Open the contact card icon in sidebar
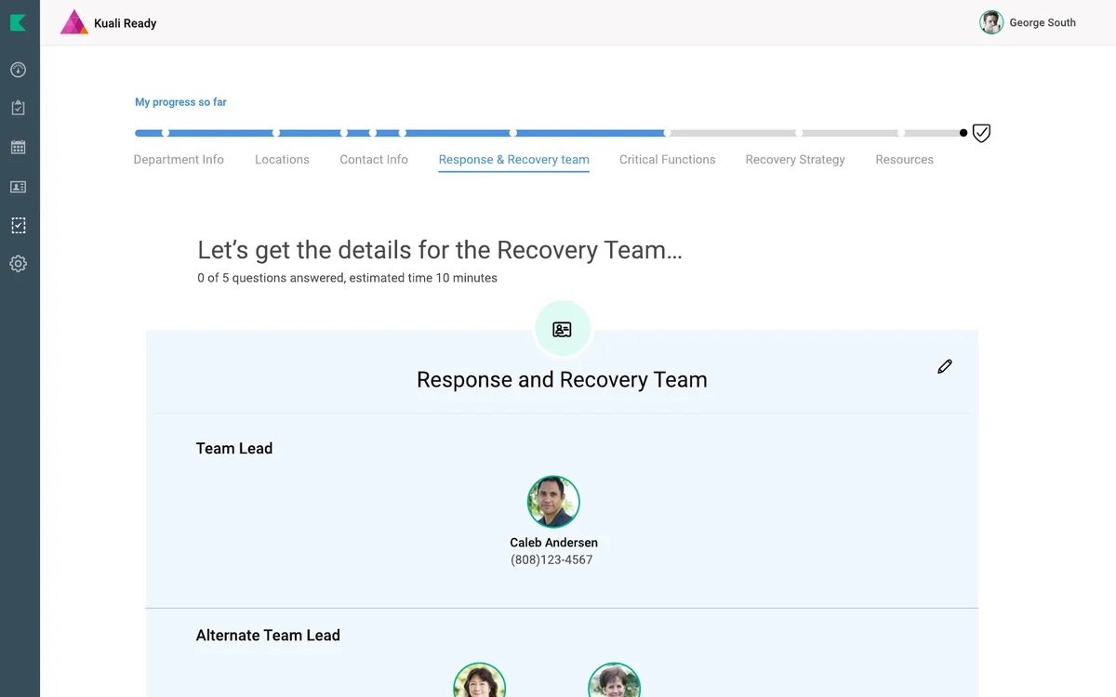 click(18, 187)
